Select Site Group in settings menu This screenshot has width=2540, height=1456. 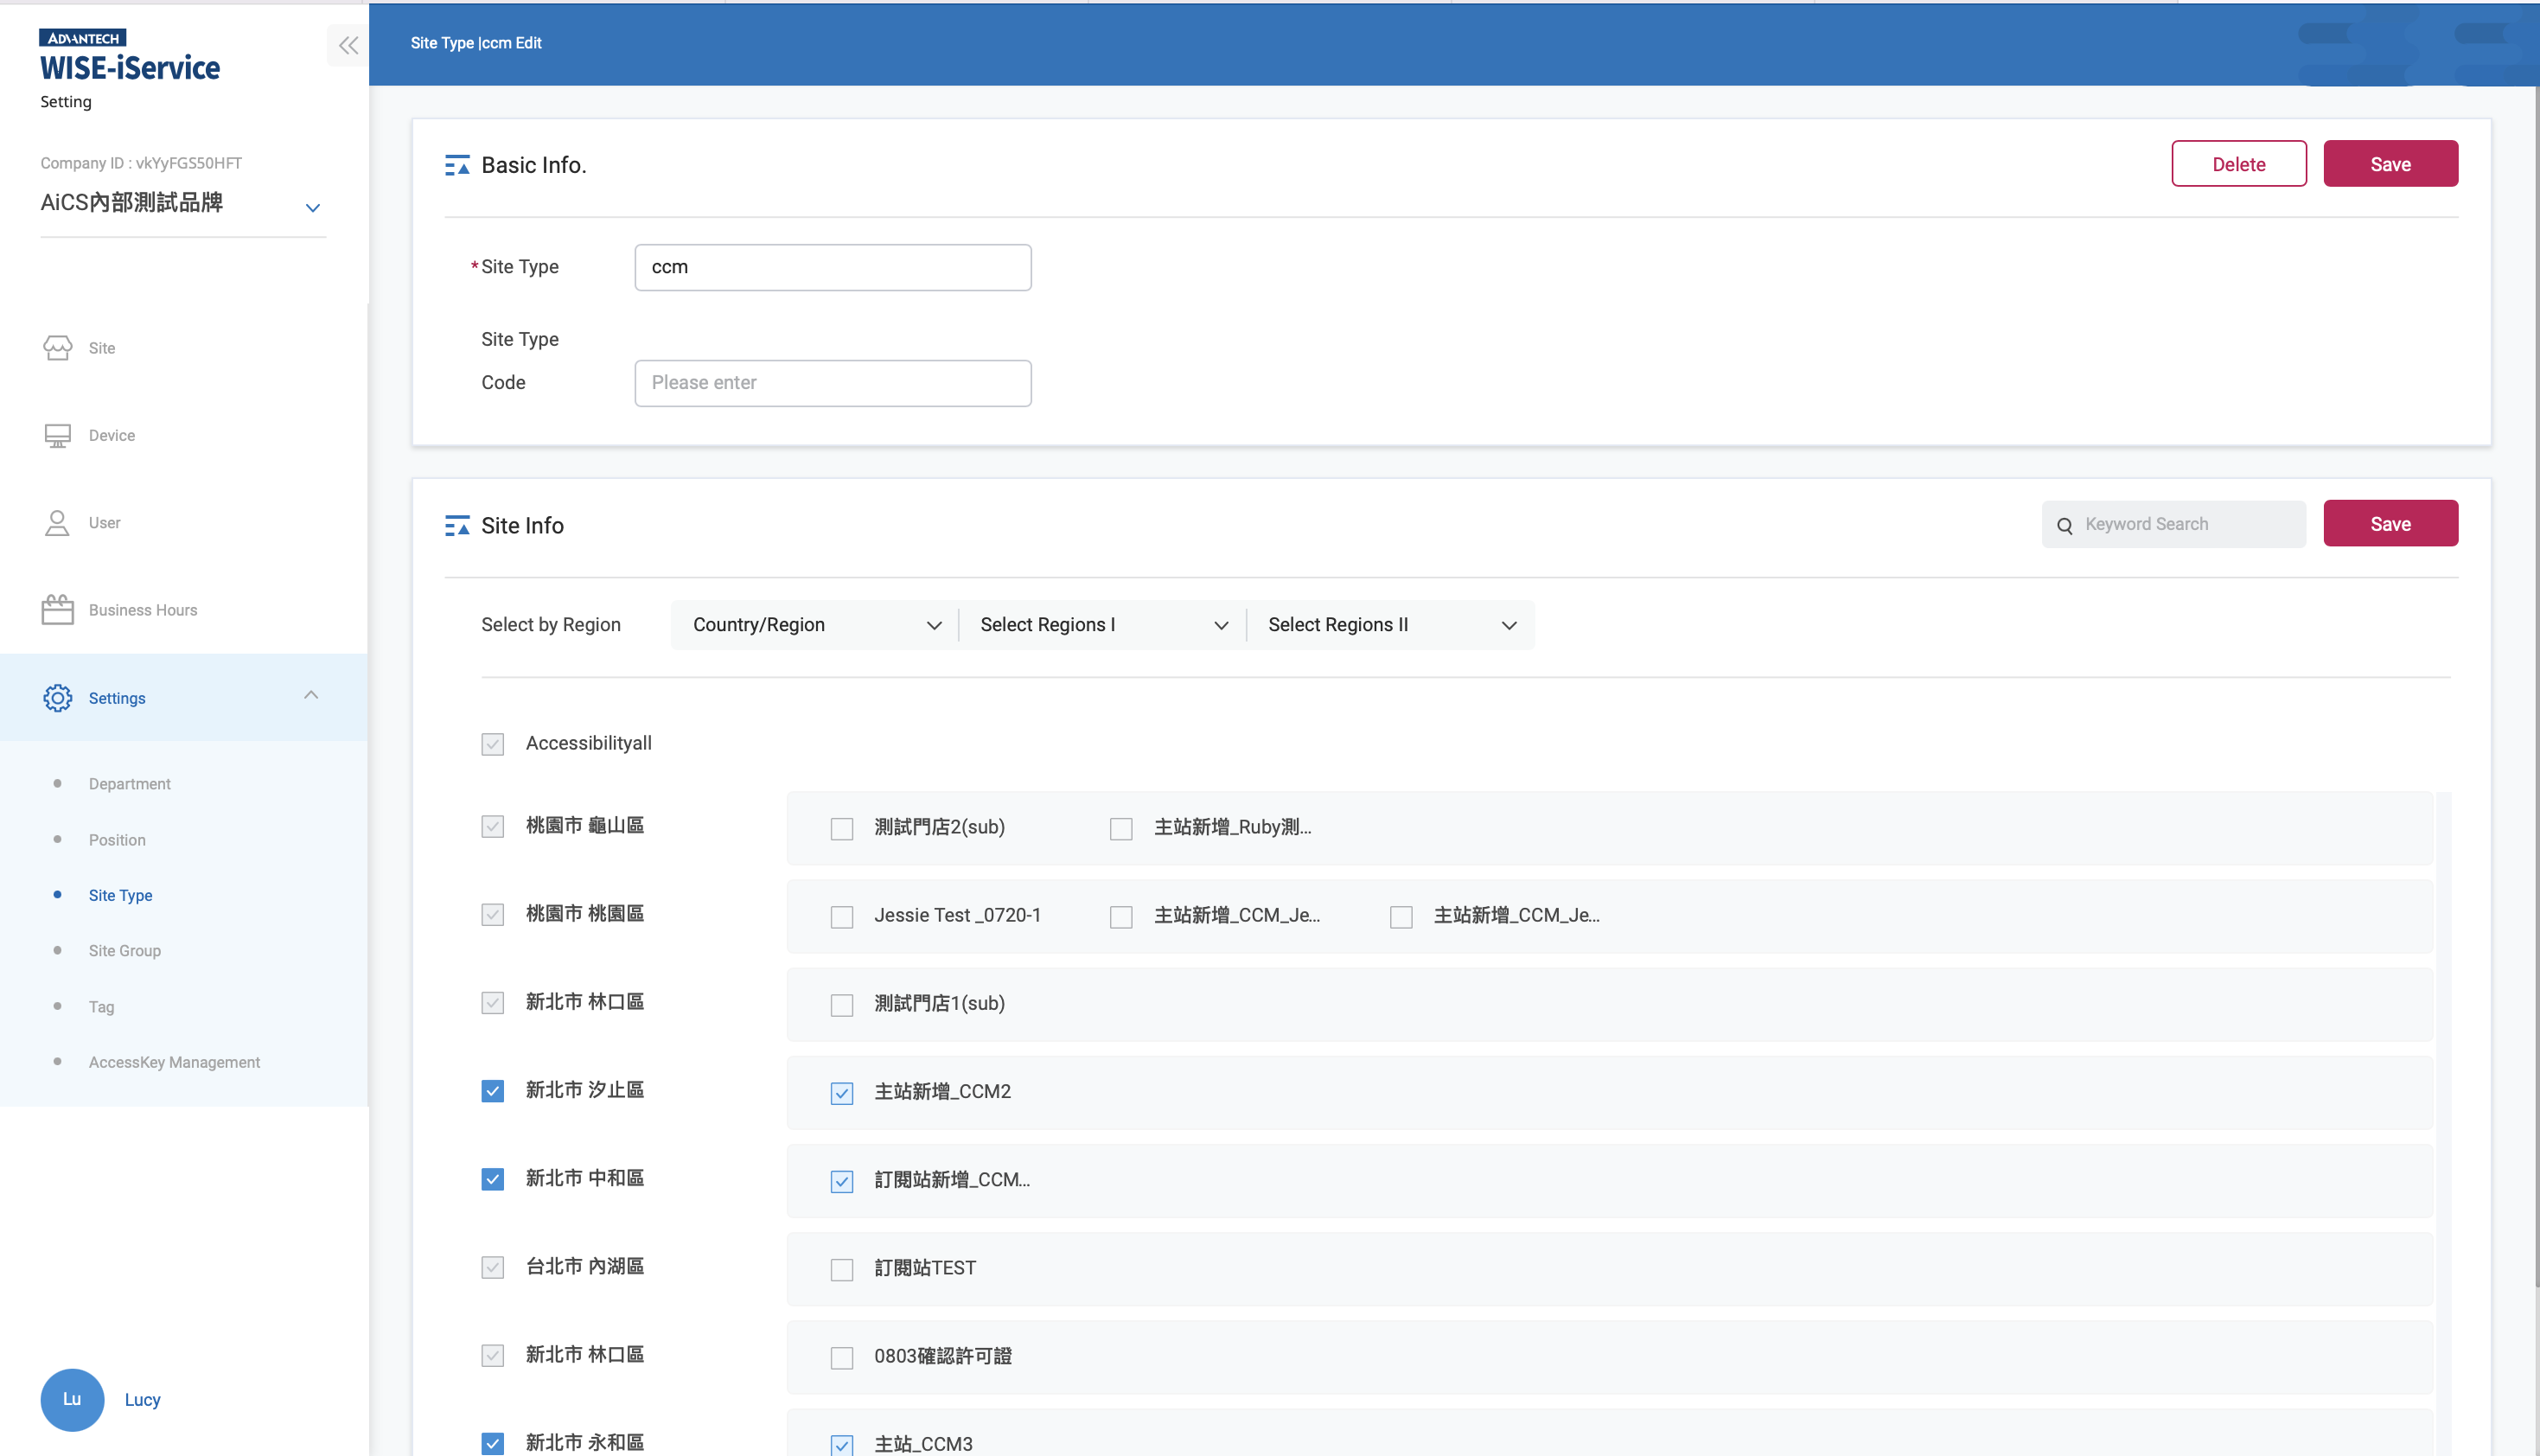click(124, 950)
